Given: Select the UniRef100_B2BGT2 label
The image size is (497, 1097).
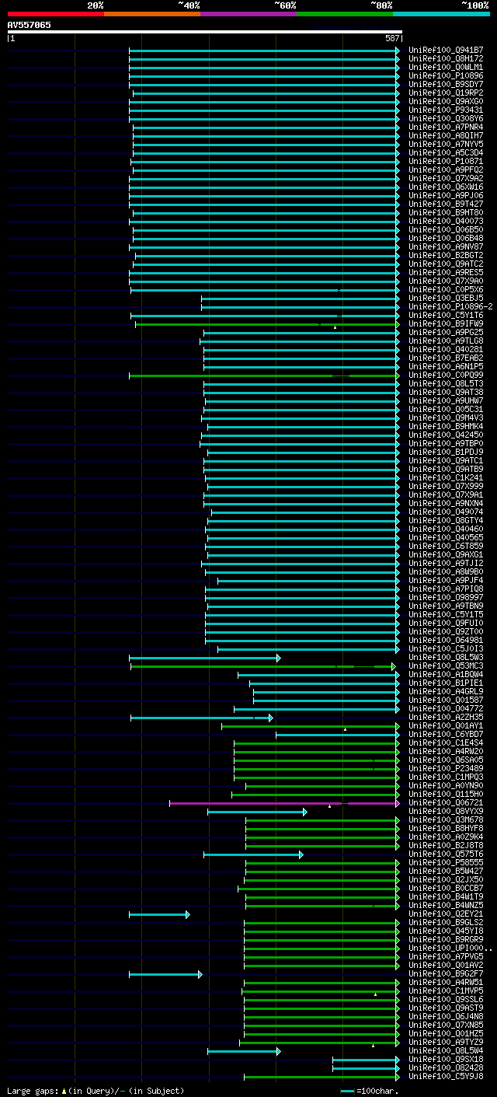Looking at the screenshot, I should (446, 255).
